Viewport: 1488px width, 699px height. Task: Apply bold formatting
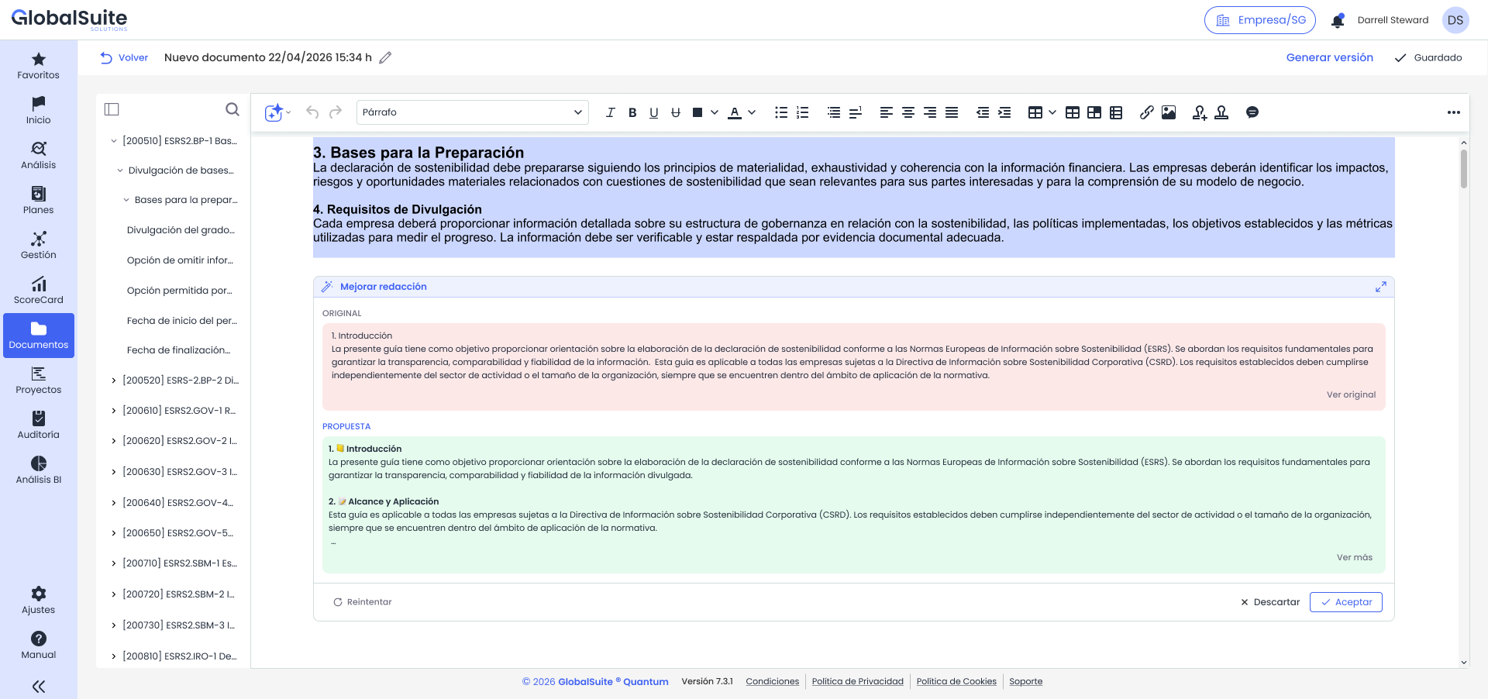point(632,112)
